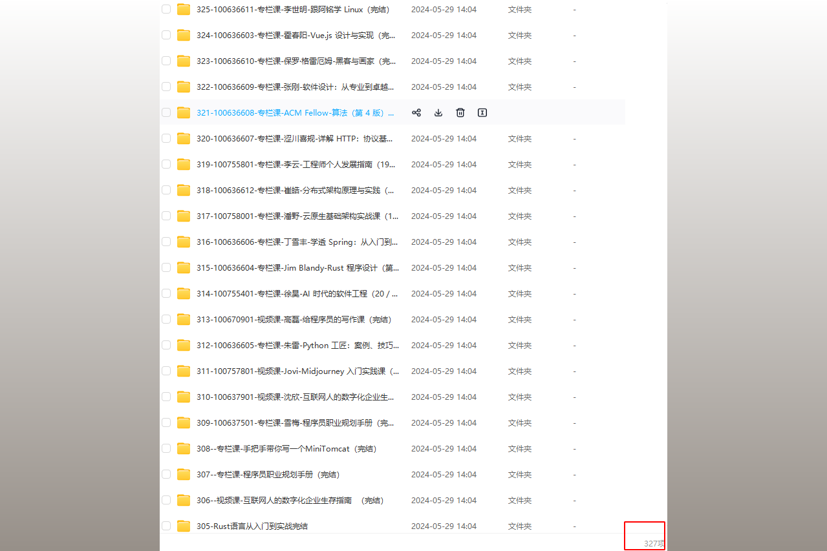This screenshot has width=827, height=551.
Task: Open folder 312 朱雷 Python 工匠
Action: tap(298, 345)
